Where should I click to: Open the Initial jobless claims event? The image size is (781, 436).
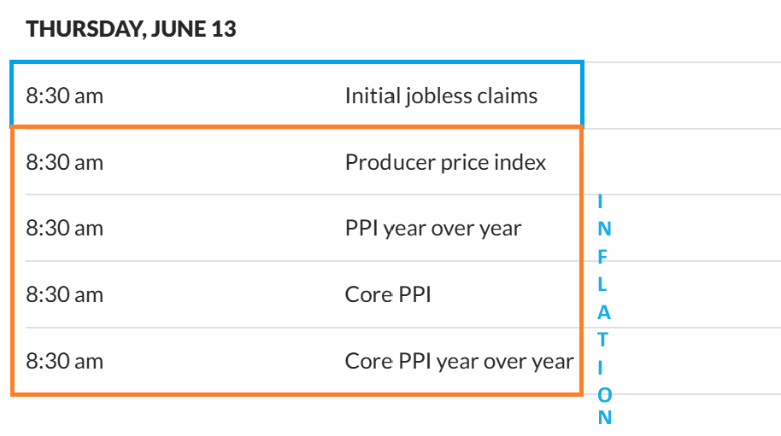point(441,96)
